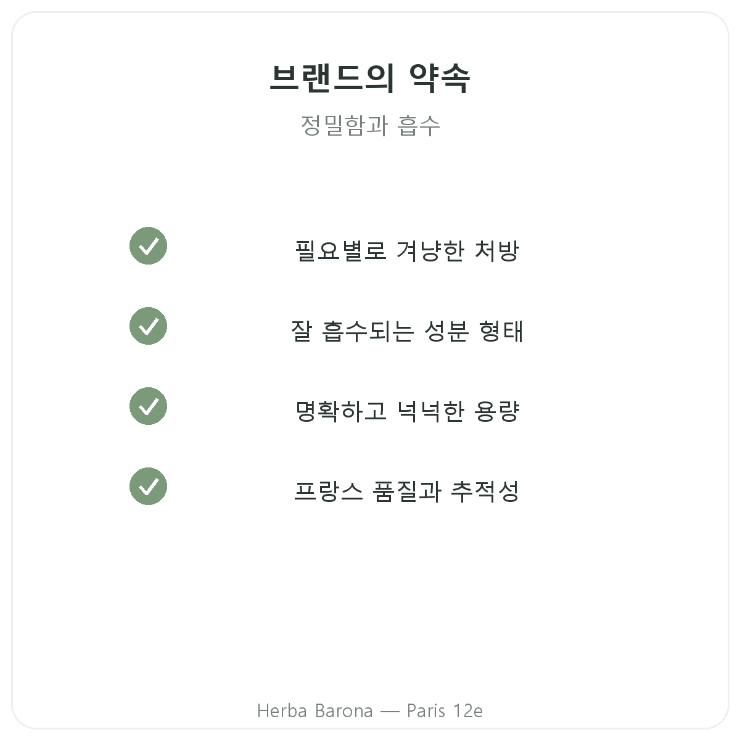This screenshot has height=740, width=740.
Task: Click the checkmark icon beside 필요별로 겨냥한 처방
Action: point(148,246)
